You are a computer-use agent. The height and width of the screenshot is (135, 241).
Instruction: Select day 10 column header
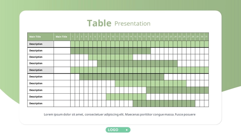click(113, 37)
